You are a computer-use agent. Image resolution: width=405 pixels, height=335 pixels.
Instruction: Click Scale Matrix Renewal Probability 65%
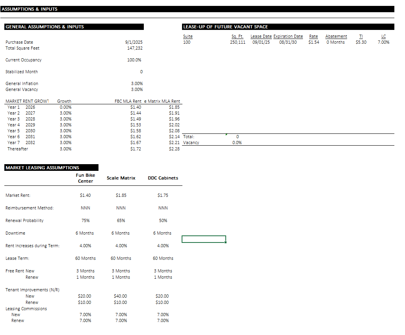point(121,220)
